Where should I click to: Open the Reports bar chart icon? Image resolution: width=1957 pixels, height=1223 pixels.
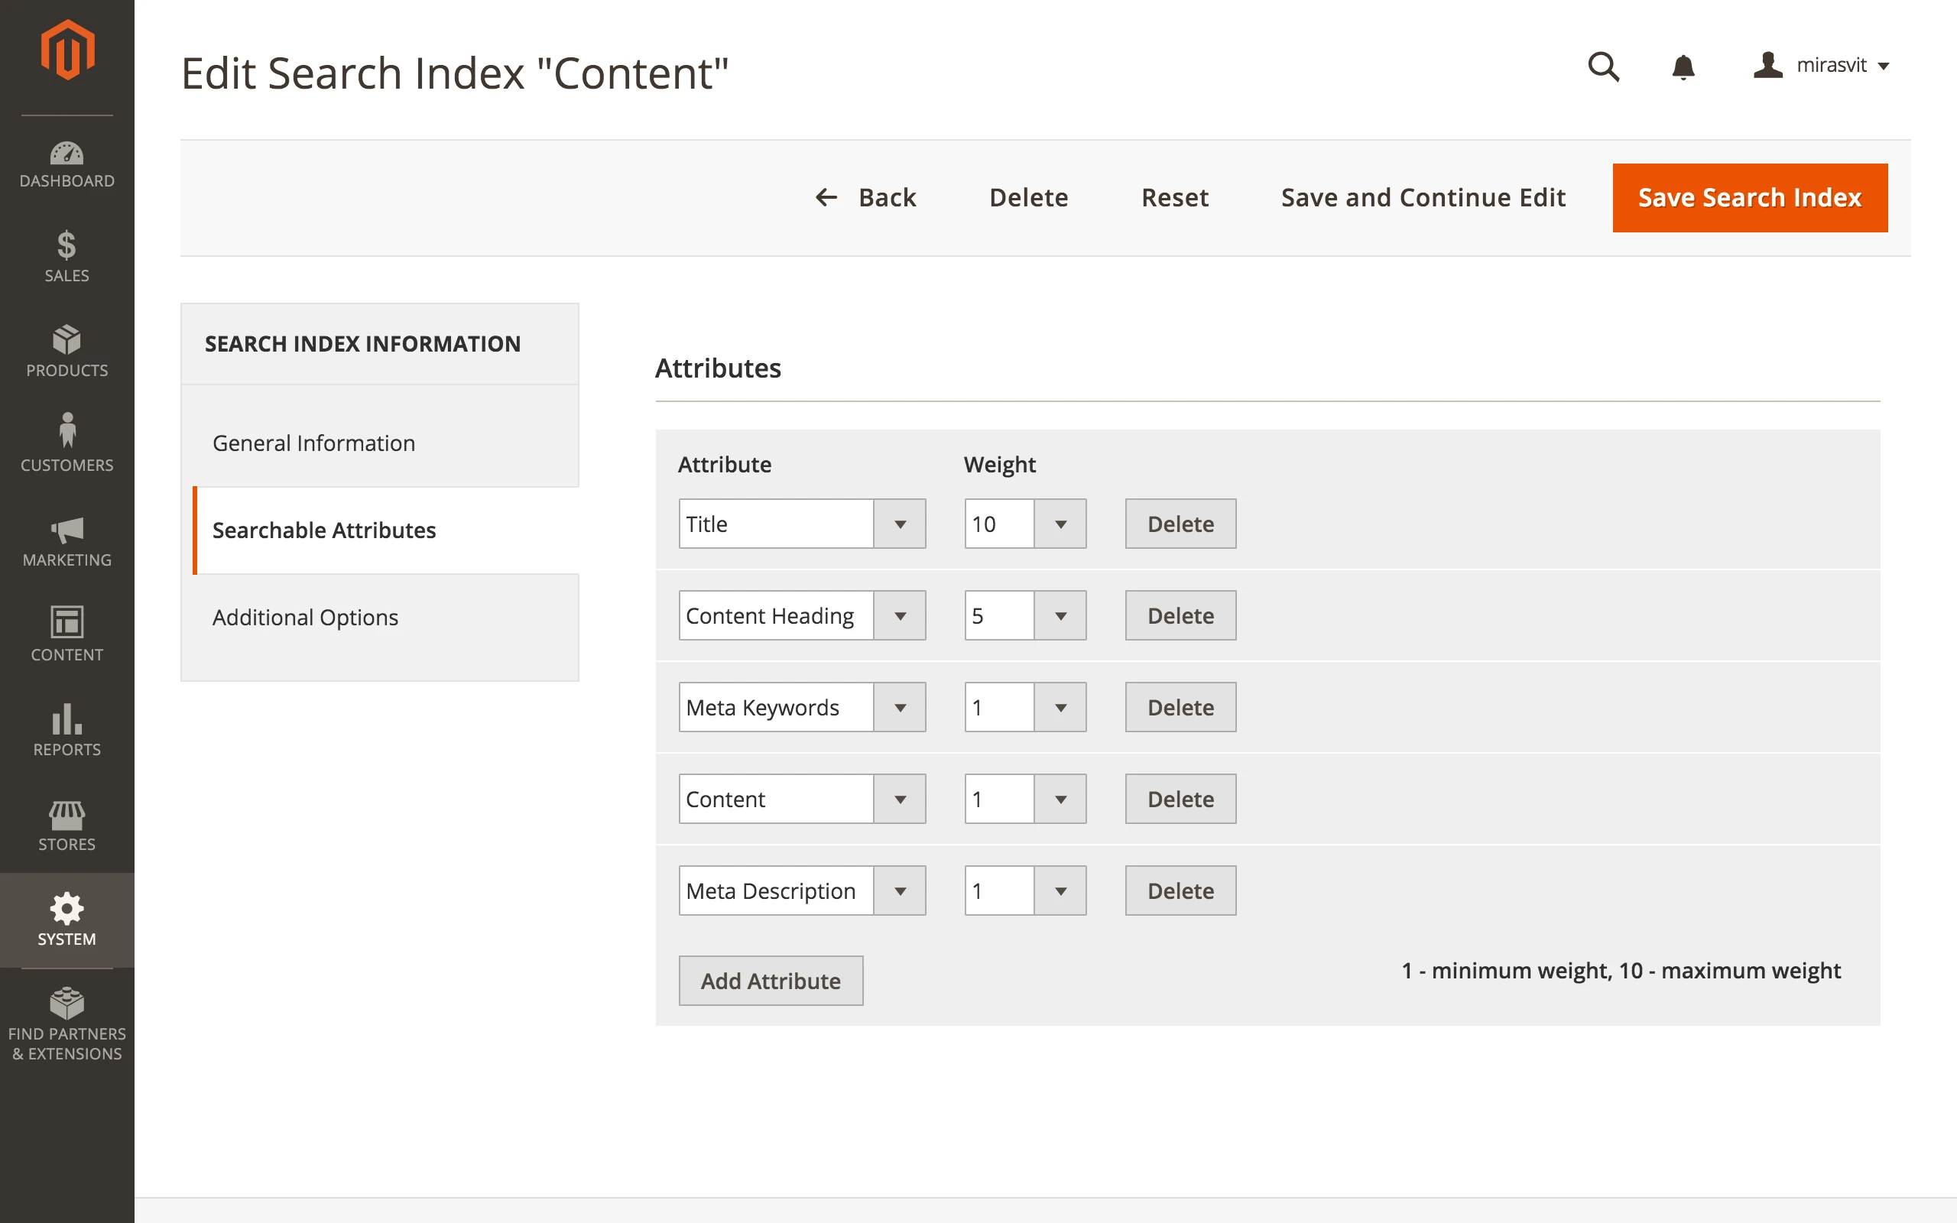pos(67,728)
